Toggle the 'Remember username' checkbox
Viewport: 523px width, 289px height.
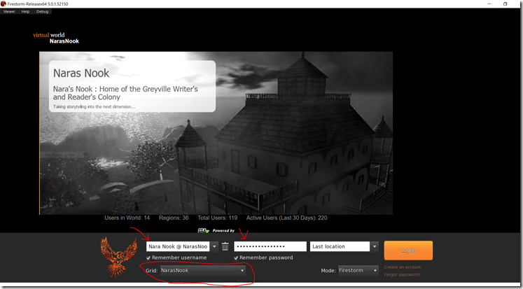click(x=148, y=258)
